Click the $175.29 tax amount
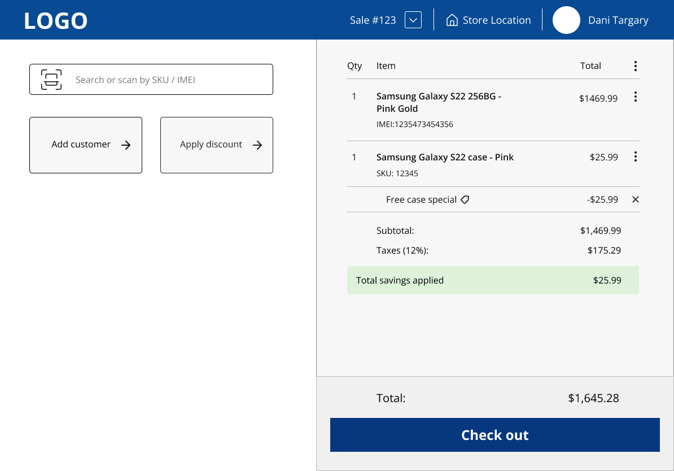 (604, 250)
